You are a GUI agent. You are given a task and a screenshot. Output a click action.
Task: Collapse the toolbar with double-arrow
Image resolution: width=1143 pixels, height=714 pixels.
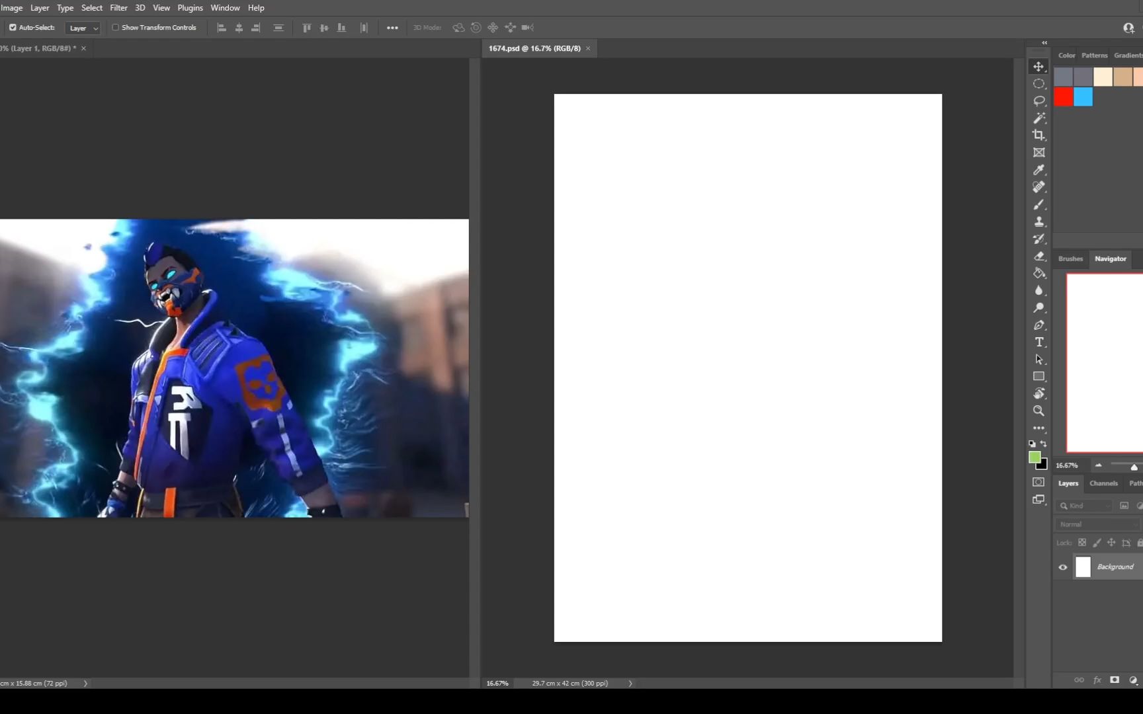pos(1044,43)
